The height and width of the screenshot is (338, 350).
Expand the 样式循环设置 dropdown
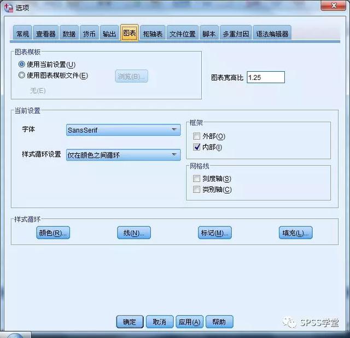point(123,155)
